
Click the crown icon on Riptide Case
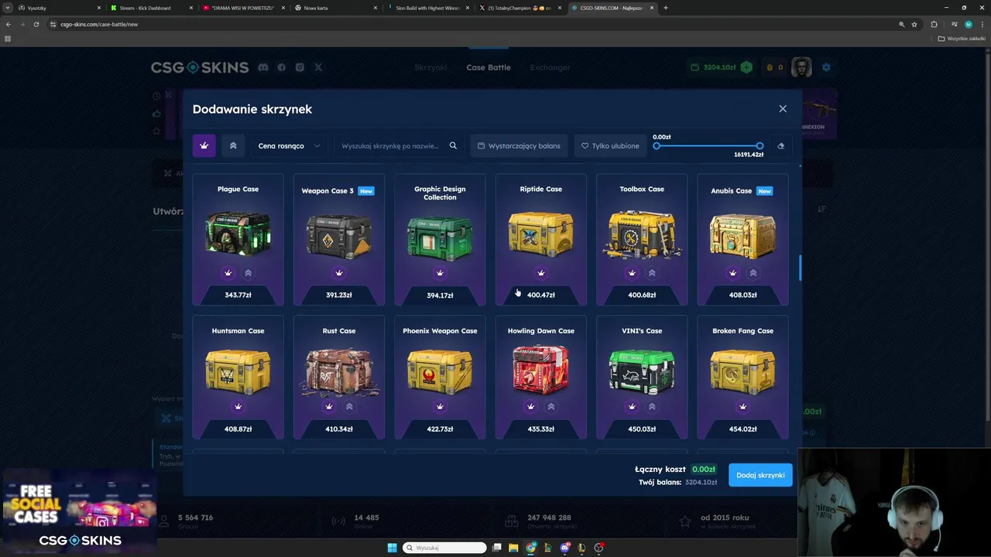[541, 273]
